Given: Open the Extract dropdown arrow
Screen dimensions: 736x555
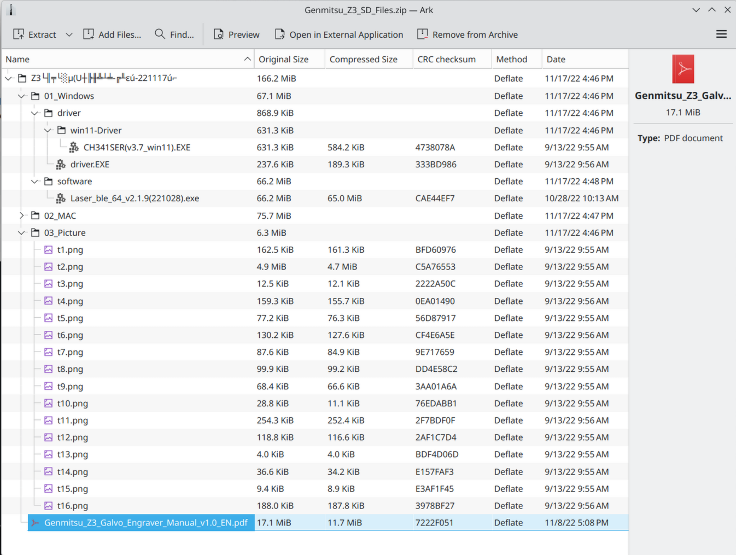Looking at the screenshot, I should tap(69, 34).
